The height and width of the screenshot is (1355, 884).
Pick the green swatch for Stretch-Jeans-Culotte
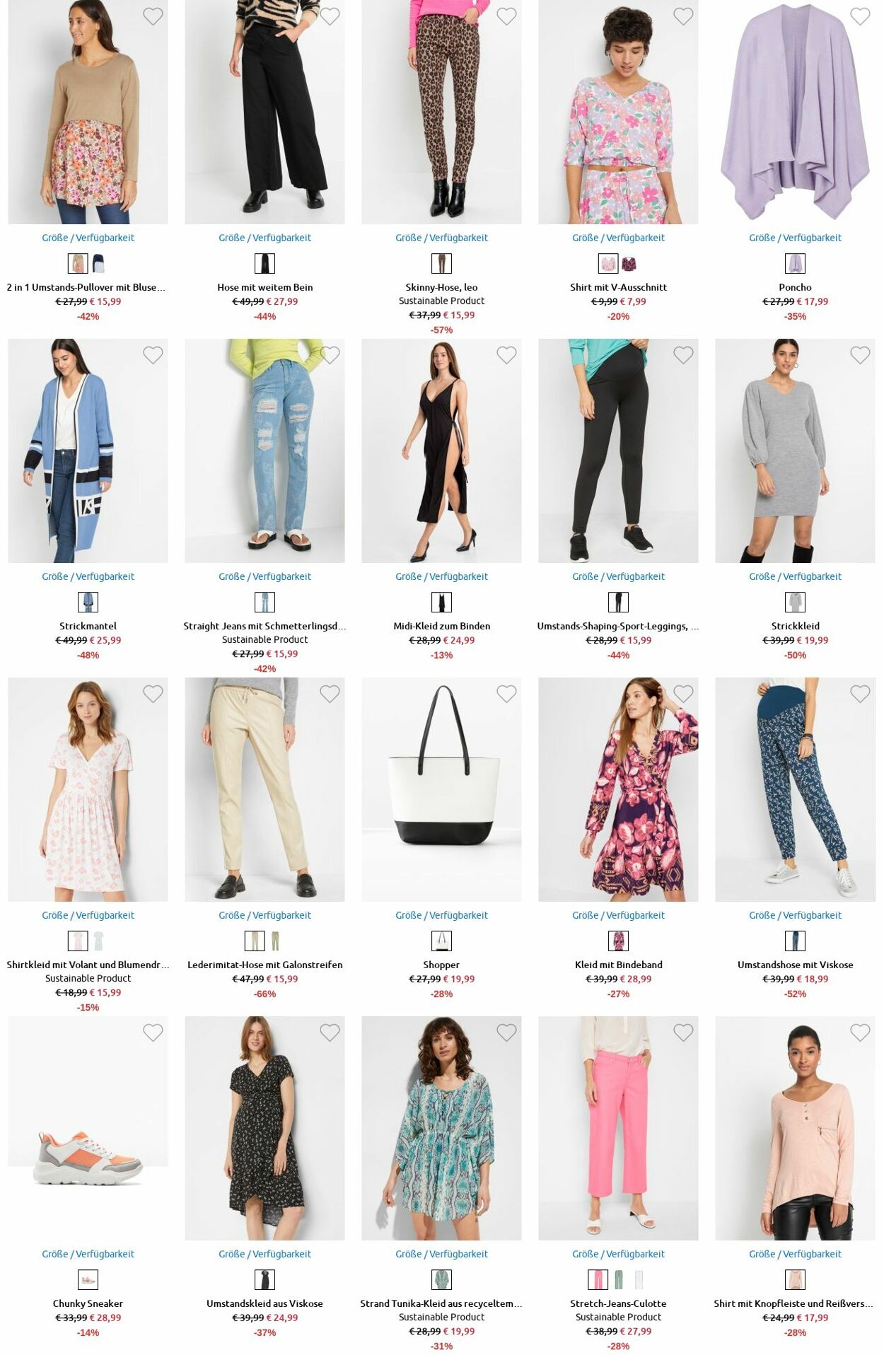point(619,1280)
